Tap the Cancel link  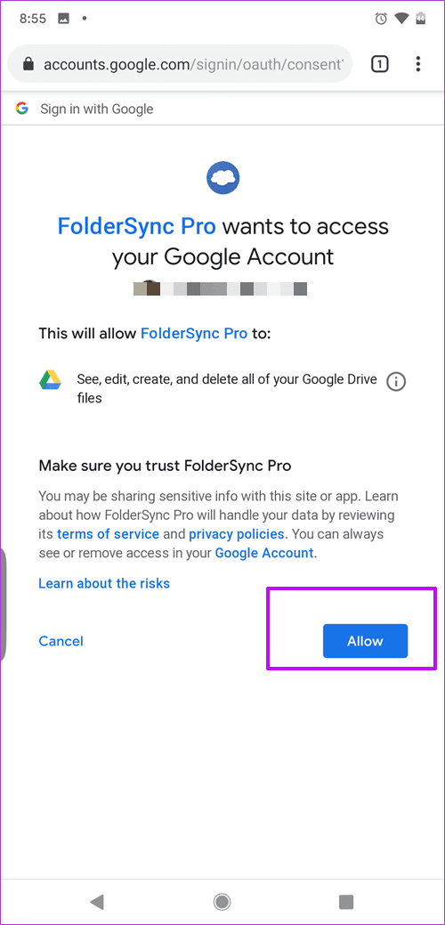61,641
